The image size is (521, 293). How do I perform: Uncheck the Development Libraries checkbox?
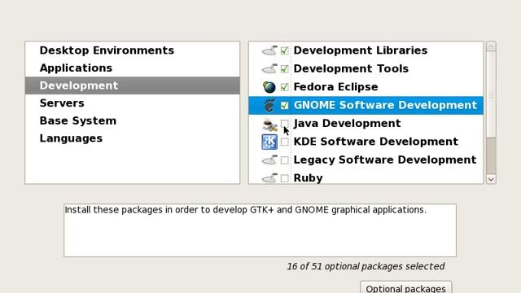coord(284,50)
